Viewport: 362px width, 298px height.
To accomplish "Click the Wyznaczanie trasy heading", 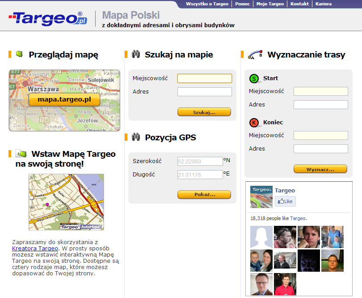I will (307, 55).
